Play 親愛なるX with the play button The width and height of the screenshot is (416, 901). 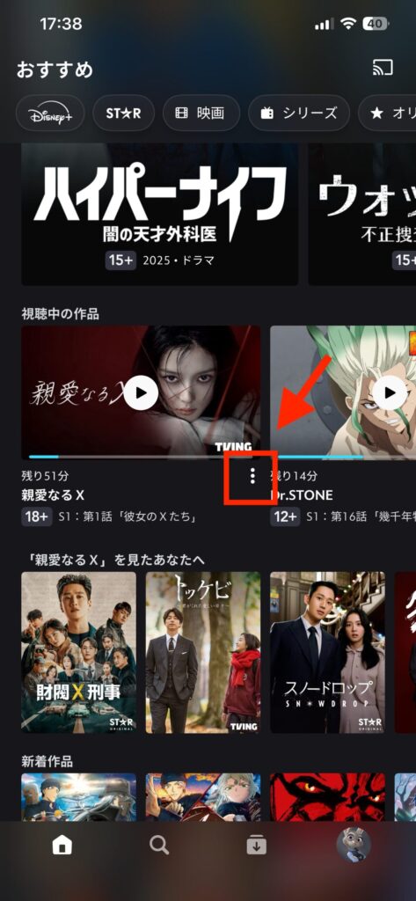141,392
